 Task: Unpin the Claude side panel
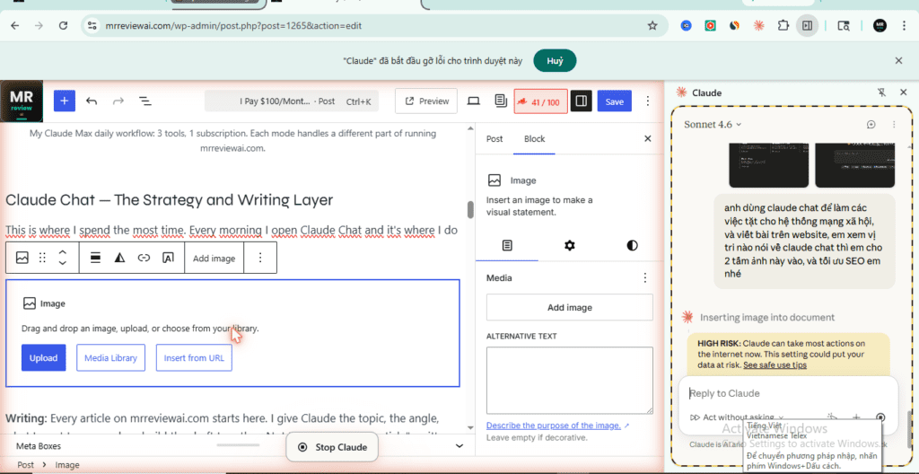881,92
